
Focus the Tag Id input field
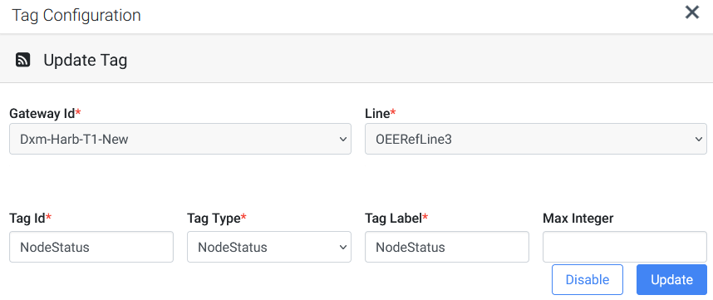coord(91,247)
